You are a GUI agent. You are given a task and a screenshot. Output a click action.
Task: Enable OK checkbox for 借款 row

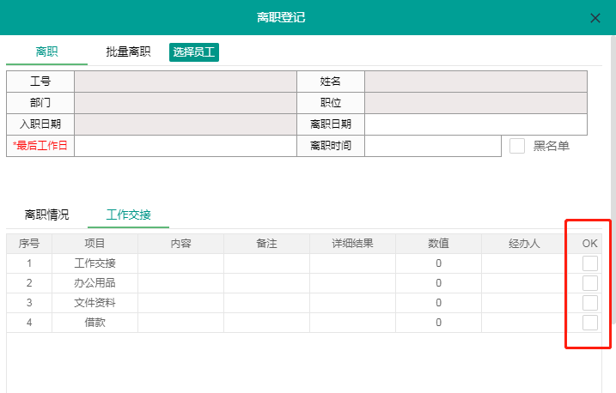[590, 323]
